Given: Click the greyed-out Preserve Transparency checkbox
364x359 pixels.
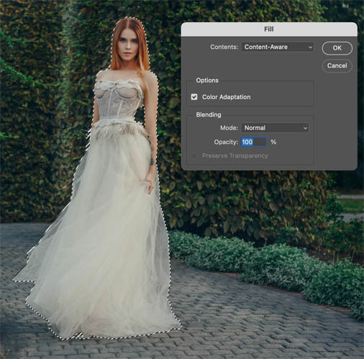Looking at the screenshot, I should pos(194,156).
